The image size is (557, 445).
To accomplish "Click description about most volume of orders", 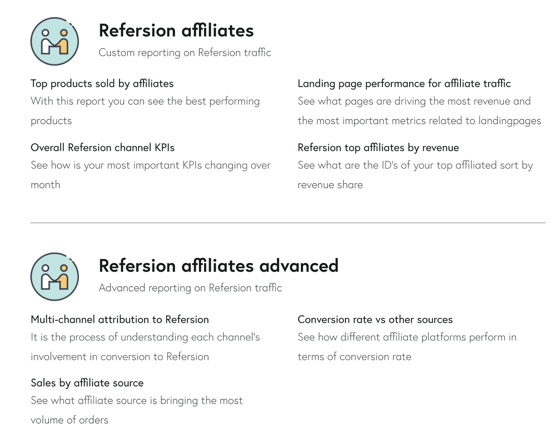I will (x=136, y=410).
